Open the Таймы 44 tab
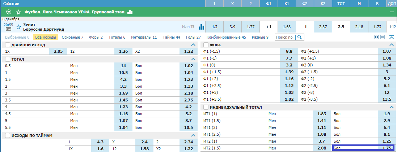This screenshot has width=397, height=152. [172, 37]
